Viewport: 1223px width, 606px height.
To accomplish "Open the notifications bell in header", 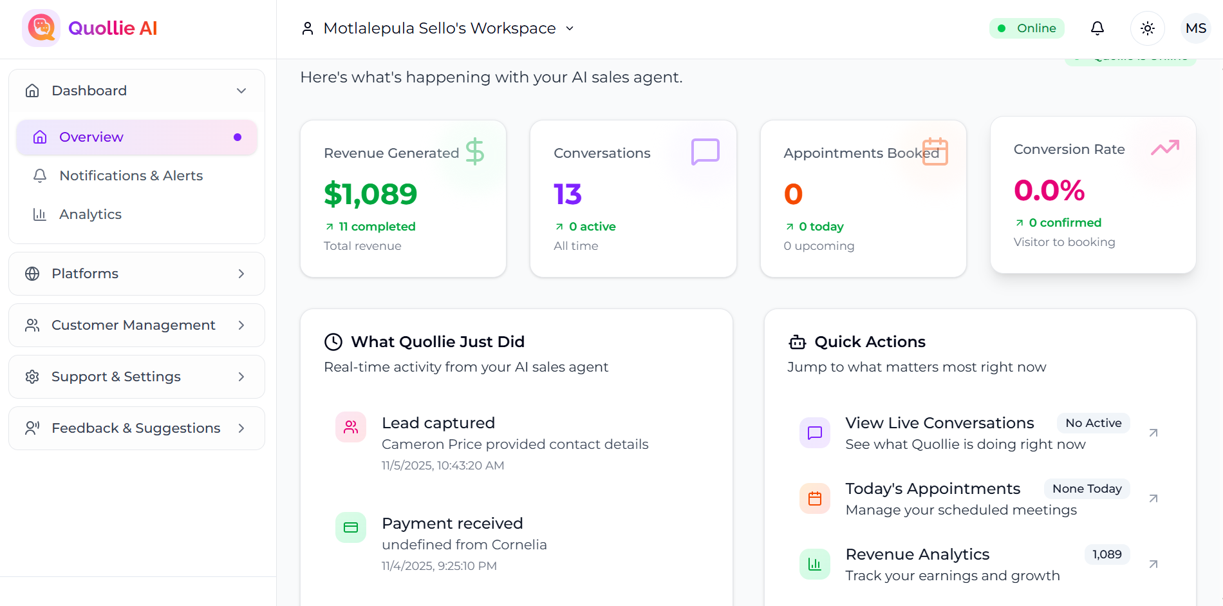I will (x=1097, y=28).
